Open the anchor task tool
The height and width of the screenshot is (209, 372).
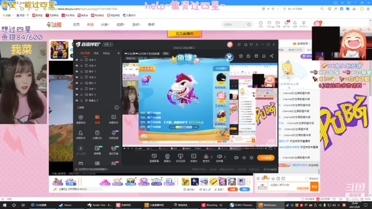[x=97, y=135]
